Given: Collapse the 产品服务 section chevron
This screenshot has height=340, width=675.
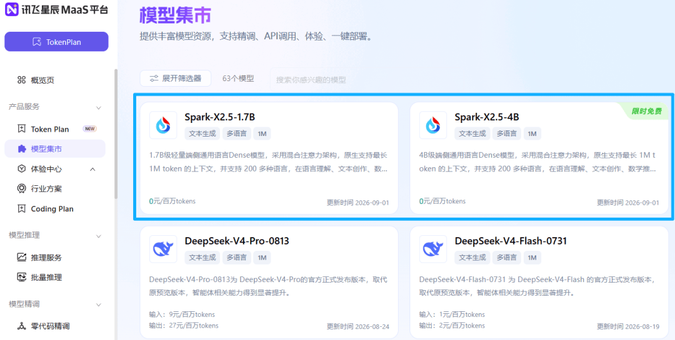Looking at the screenshot, I should click(99, 107).
